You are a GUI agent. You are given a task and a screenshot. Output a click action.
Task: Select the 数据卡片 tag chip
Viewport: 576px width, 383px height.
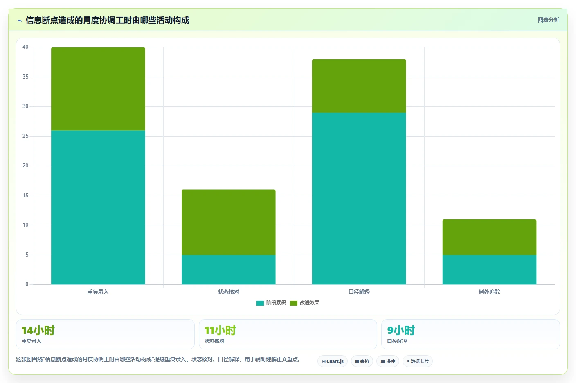[418, 361]
